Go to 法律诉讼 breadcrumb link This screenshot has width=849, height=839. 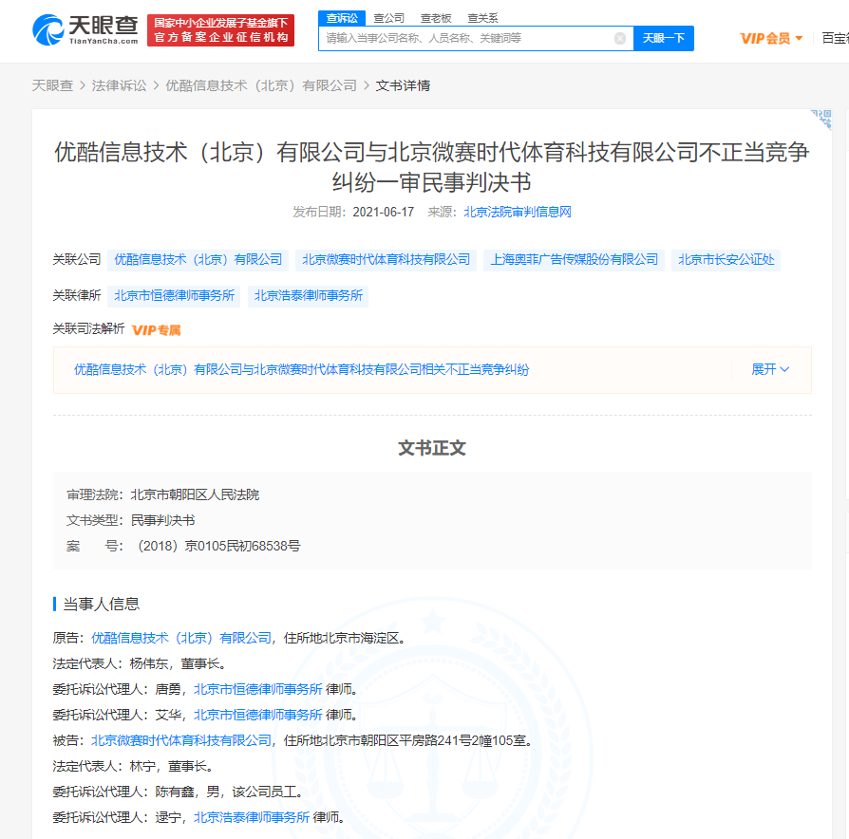click(x=119, y=85)
